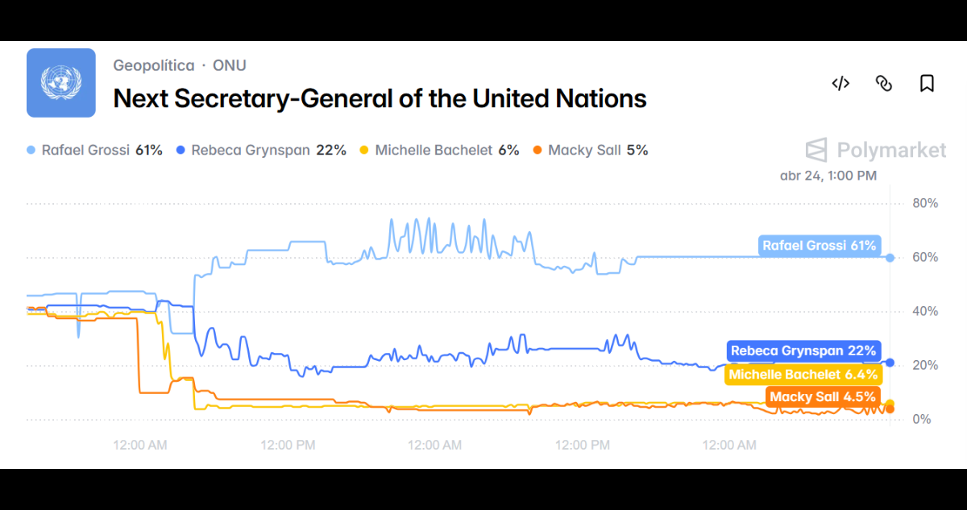Image resolution: width=967 pixels, height=510 pixels.
Task: Click the yellow Michelle Bachelet 6.4% badge
Action: click(803, 374)
